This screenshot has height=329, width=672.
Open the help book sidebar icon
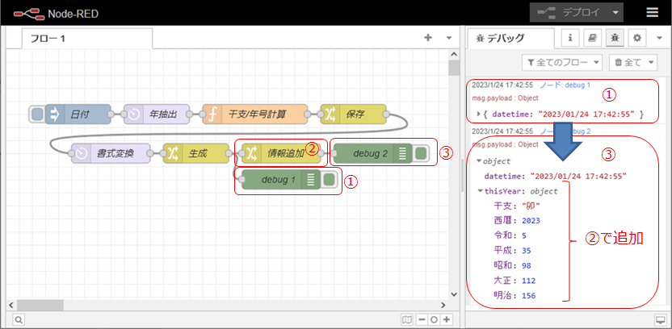point(592,38)
